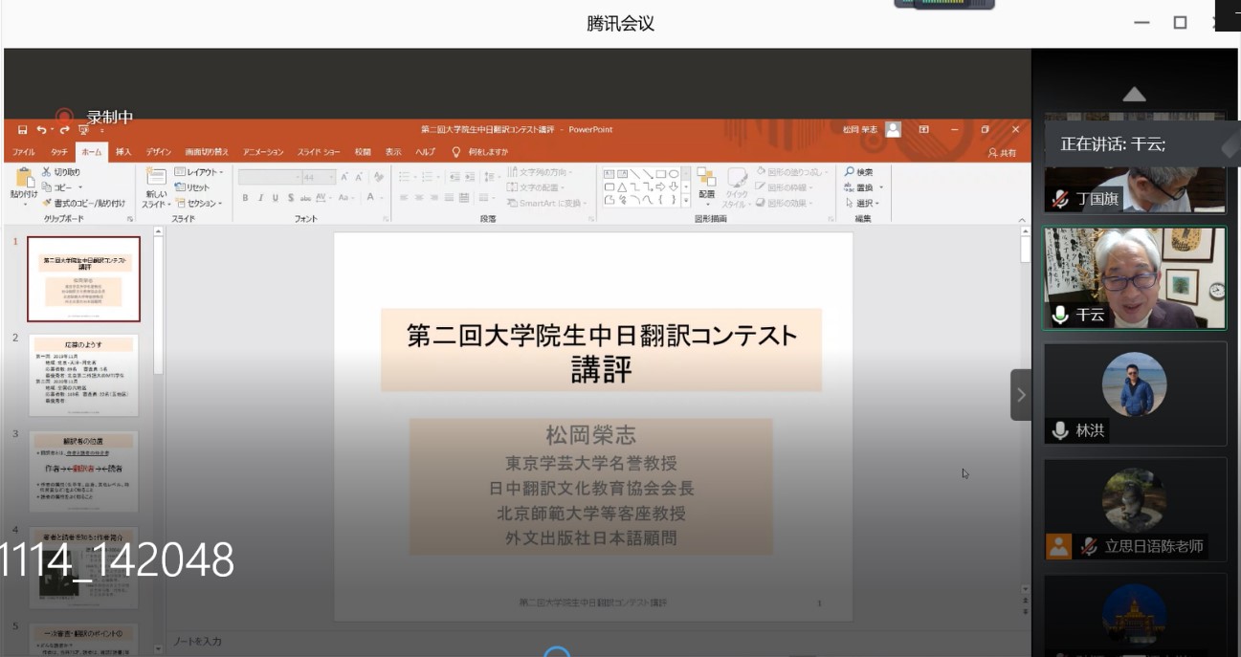The width and height of the screenshot is (1241, 657).
Task: Toggle bold formatting
Action: pos(243,196)
